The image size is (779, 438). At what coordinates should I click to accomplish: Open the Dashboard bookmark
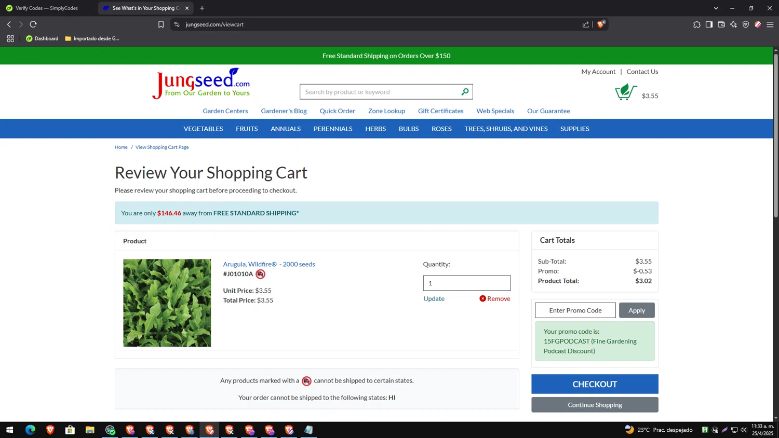point(42,38)
